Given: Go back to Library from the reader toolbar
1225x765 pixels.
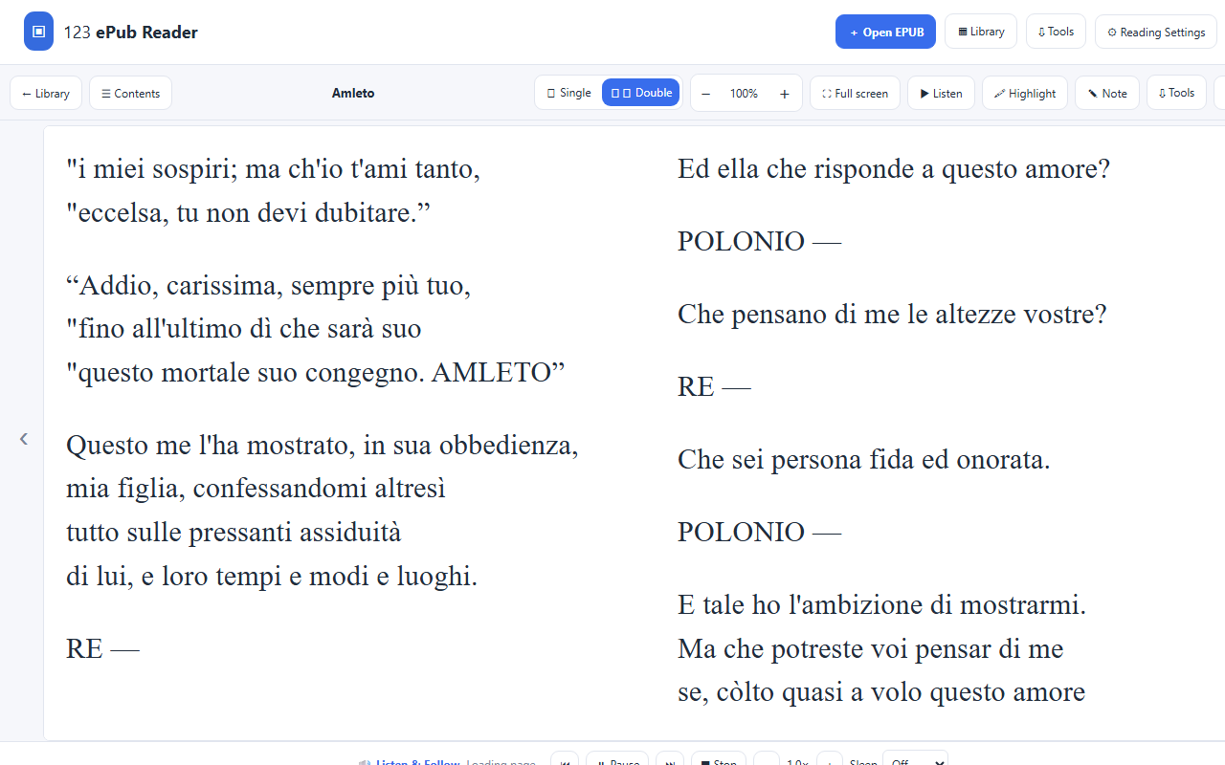Looking at the screenshot, I should click(46, 93).
